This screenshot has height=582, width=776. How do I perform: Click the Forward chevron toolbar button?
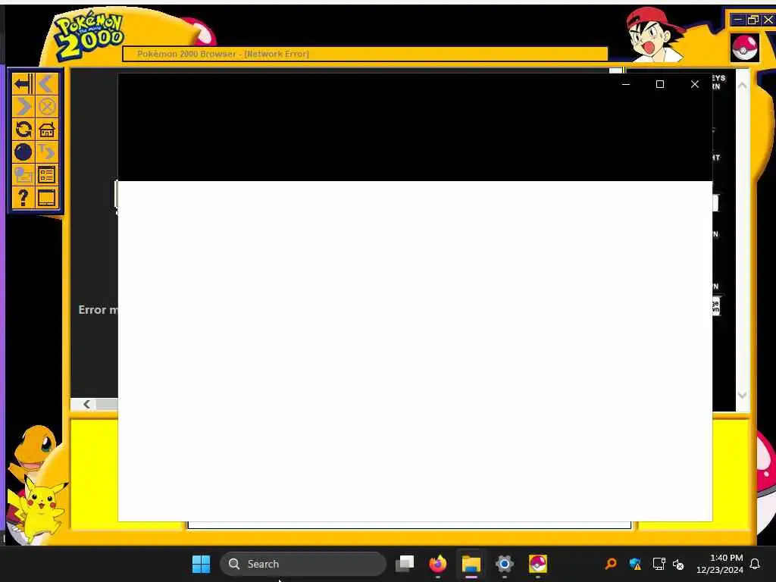point(23,107)
